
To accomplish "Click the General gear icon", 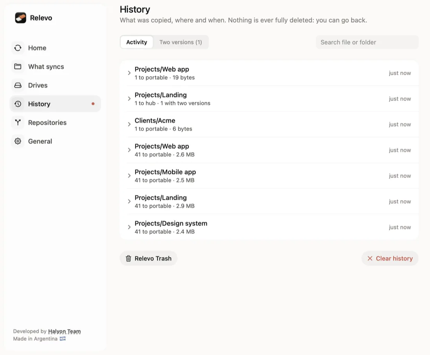I will click(x=18, y=141).
